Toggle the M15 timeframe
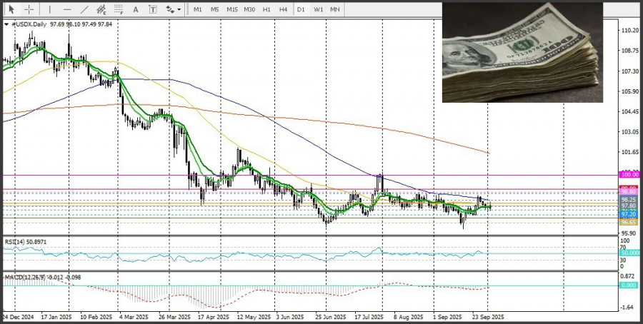The image size is (643, 324). coord(232,9)
